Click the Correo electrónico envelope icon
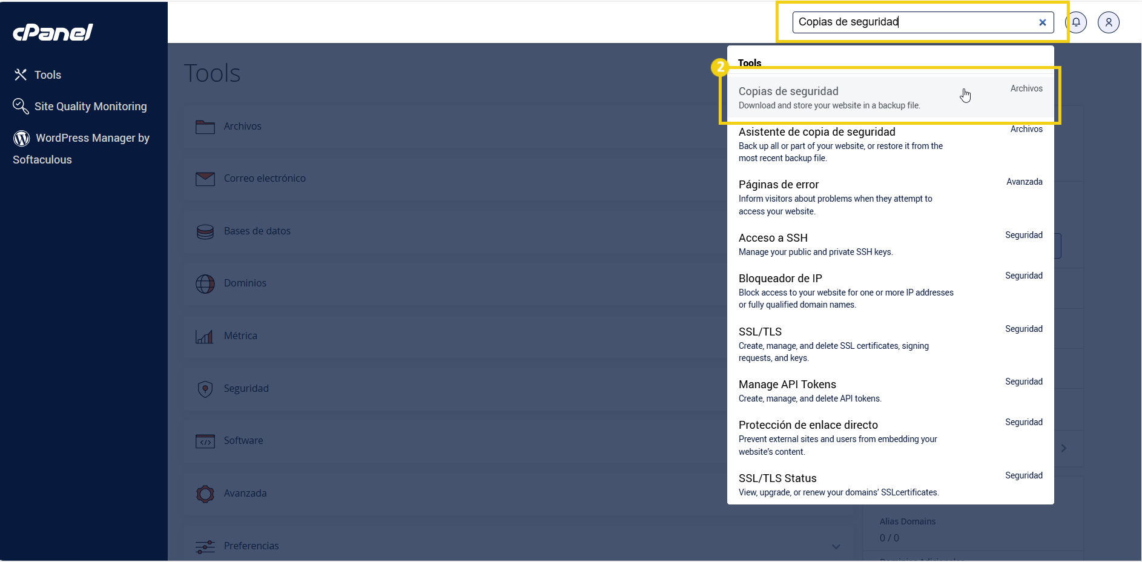 click(205, 178)
